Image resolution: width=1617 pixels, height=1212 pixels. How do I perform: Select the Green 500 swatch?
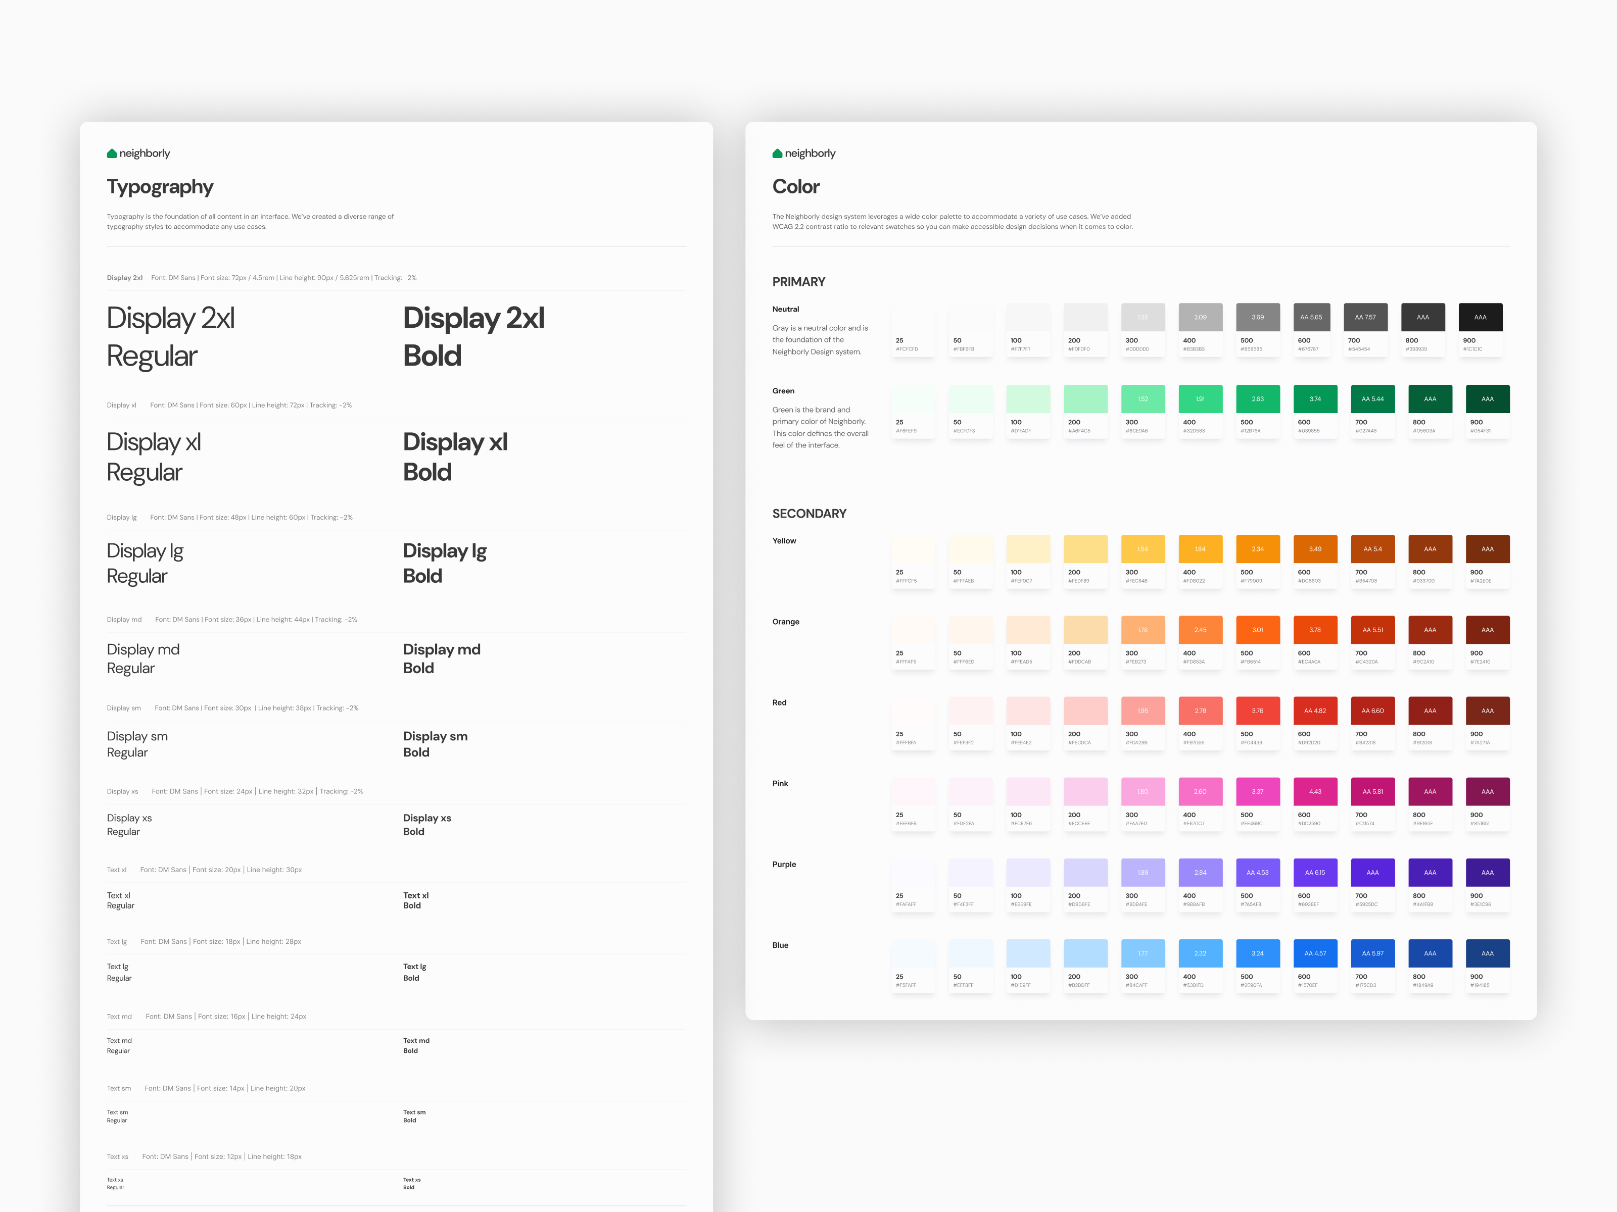[1257, 399]
